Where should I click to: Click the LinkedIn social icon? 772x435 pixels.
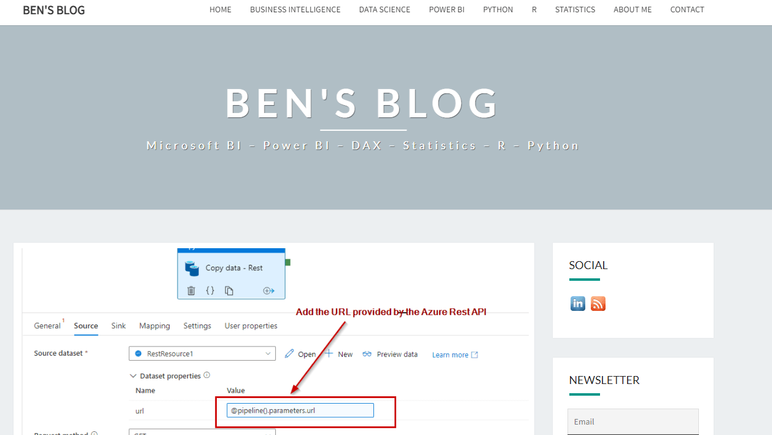point(578,304)
